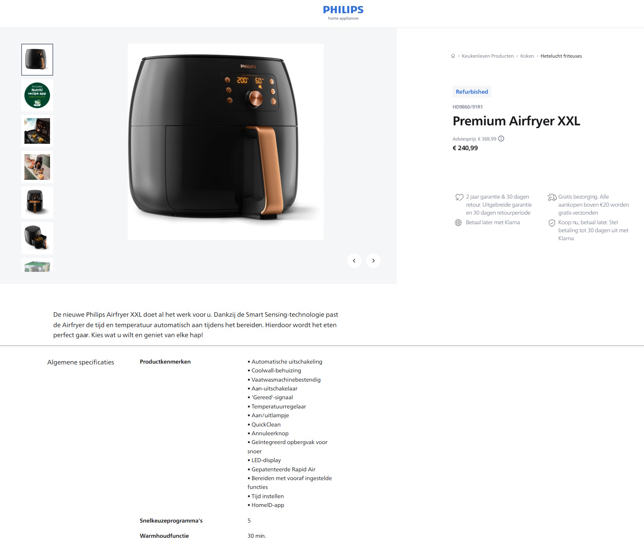644x559 pixels.
Task: View thumbnail of airfryer with open basket
Action: (37, 238)
